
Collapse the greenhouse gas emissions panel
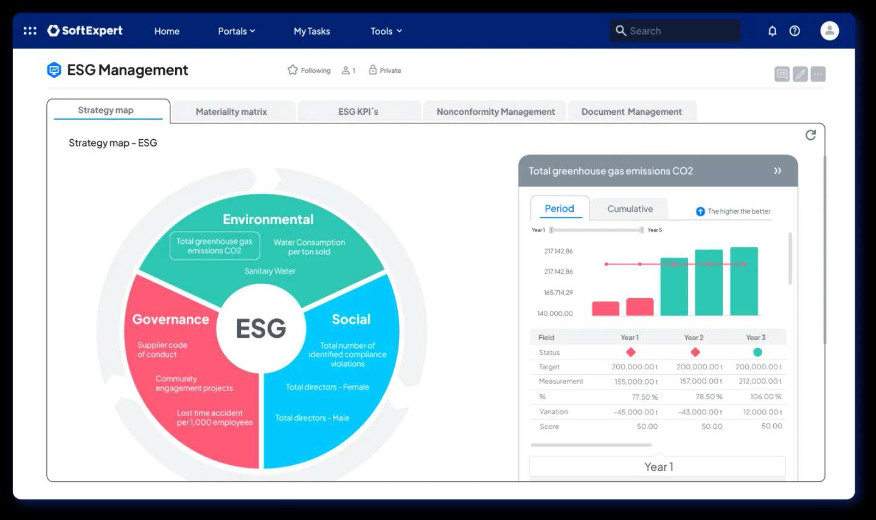point(777,171)
